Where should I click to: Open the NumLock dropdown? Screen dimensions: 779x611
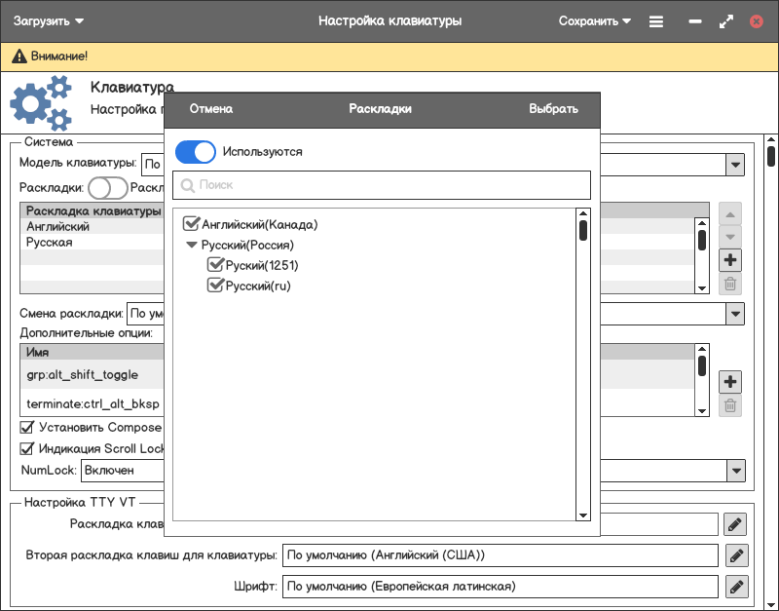coord(735,471)
